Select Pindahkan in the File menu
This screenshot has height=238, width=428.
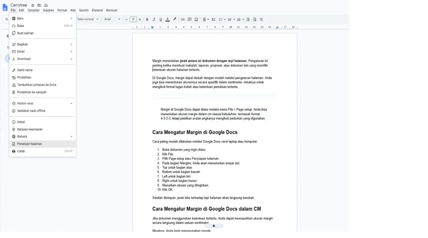(x=42, y=77)
